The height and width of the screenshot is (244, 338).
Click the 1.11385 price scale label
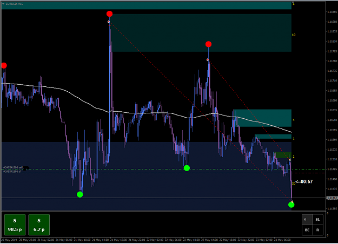coord(332,209)
